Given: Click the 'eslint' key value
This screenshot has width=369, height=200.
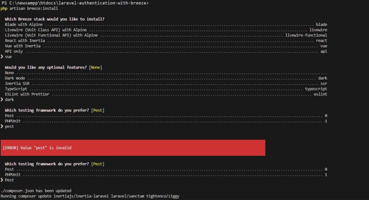Looking at the screenshot, I should (320, 94).
